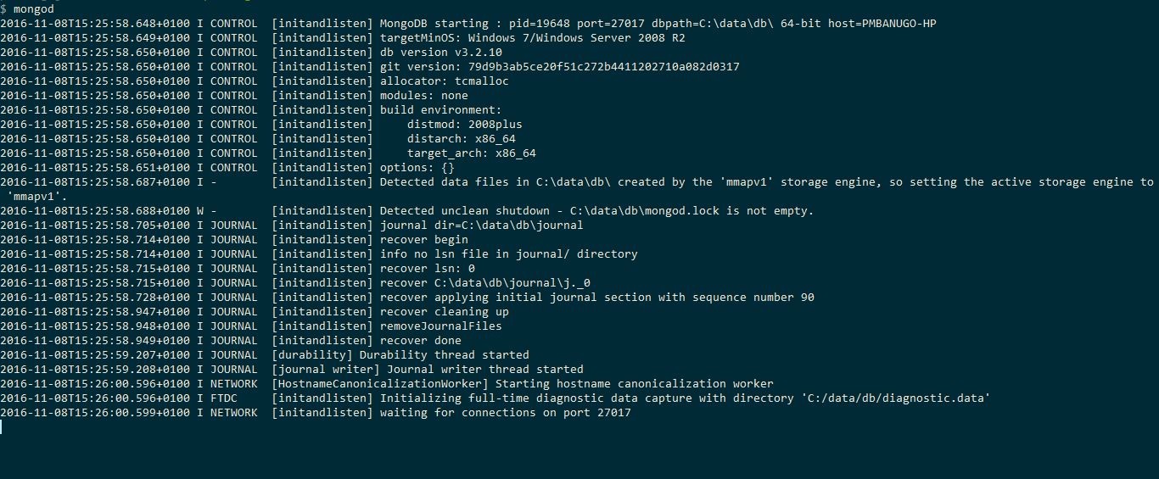Click the "modules: none" log entry
Image resolution: width=1159 pixels, height=479 pixels.
[423, 95]
